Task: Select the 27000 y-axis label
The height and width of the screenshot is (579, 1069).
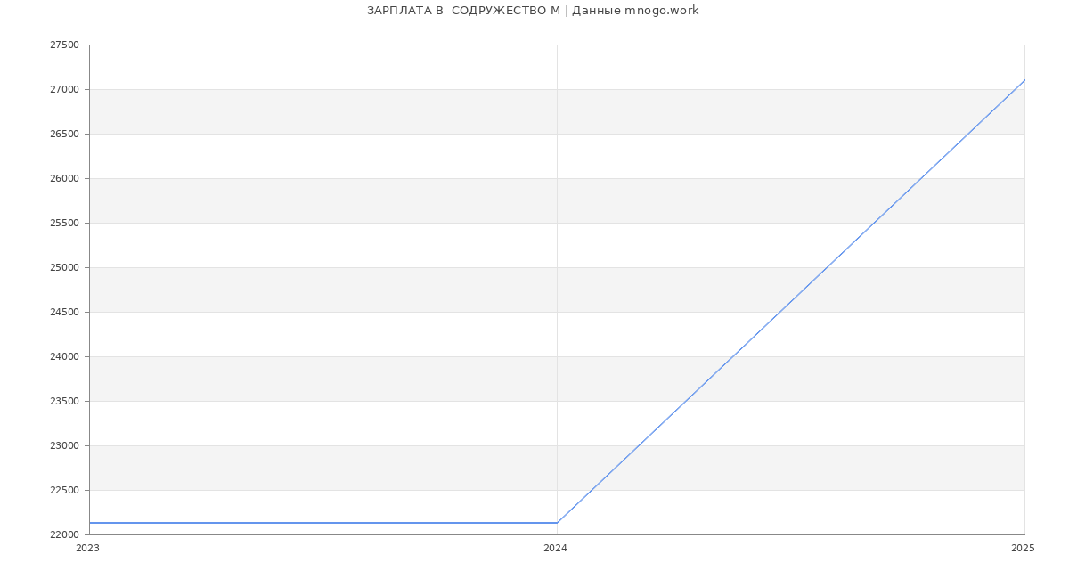Action: tap(64, 90)
